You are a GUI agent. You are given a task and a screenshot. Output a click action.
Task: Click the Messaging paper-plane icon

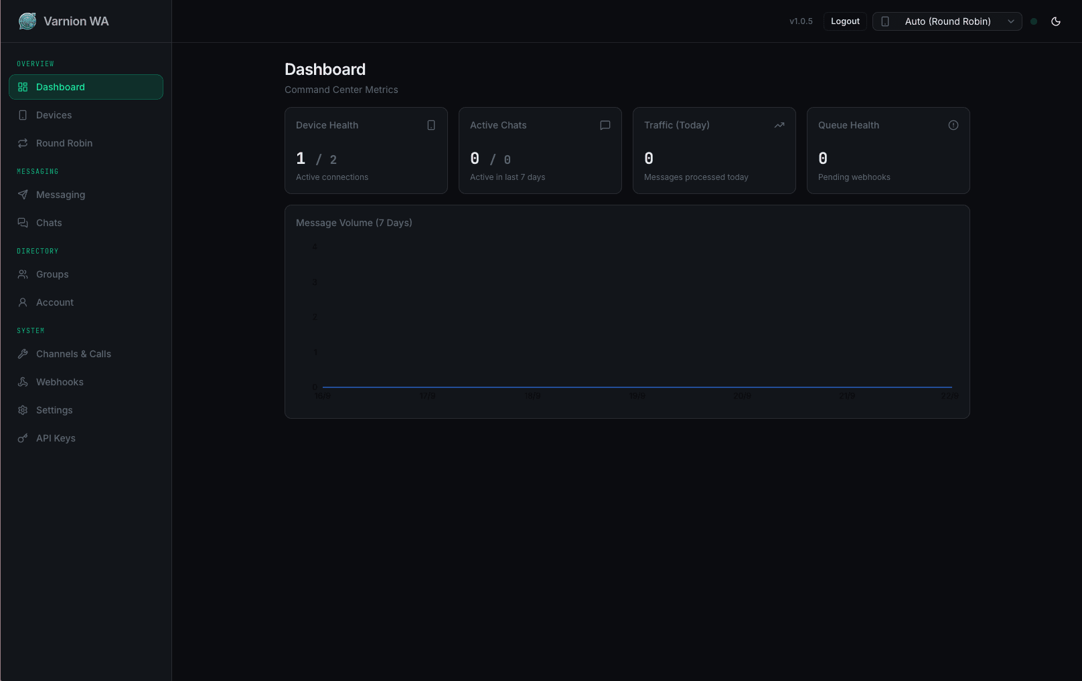pyautogui.click(x=23, y=195)
